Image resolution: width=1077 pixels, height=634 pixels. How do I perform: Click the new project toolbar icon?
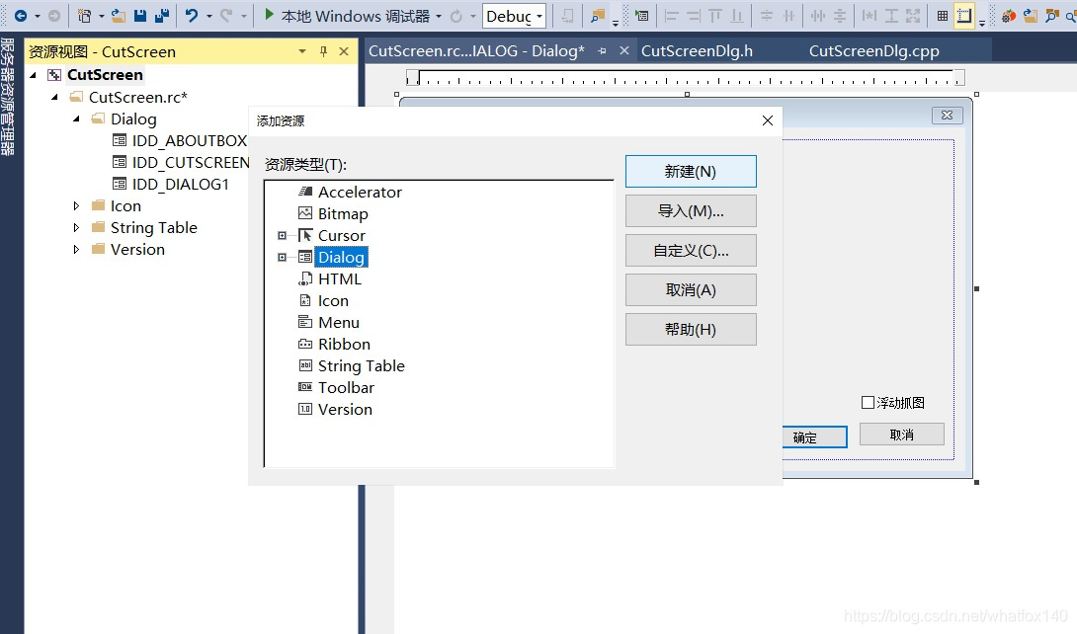coord(84,16)
